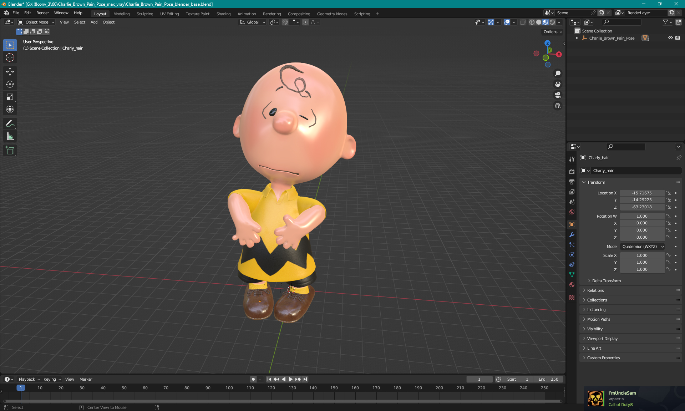Open the Physics properties tab
685x411 pixels.
click(572, 255)
